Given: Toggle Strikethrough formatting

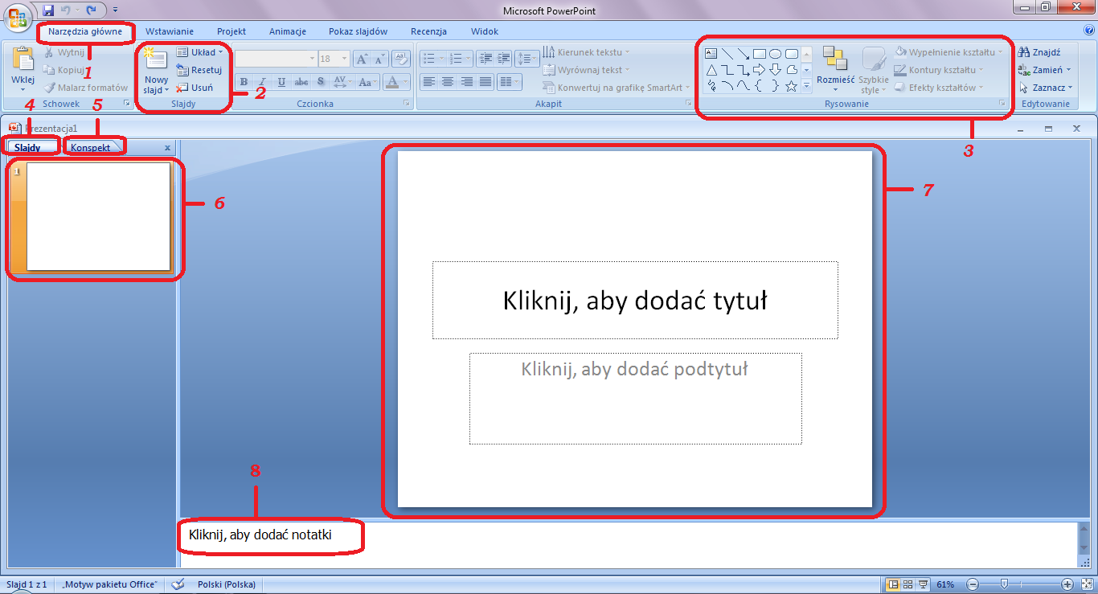Looking at the screenshot, I should point(301,82).
